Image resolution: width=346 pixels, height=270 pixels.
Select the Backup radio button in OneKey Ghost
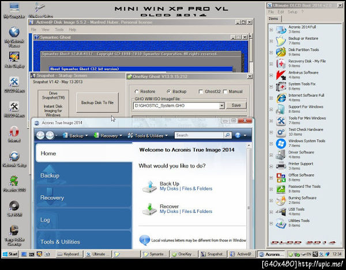[x=169, y=92]
